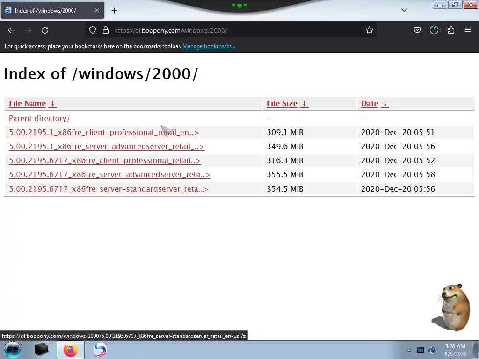This screenshot has width=479, height=359.
Task: Open the round toolbar icon beside Pocket
Action: click(434, 30)
